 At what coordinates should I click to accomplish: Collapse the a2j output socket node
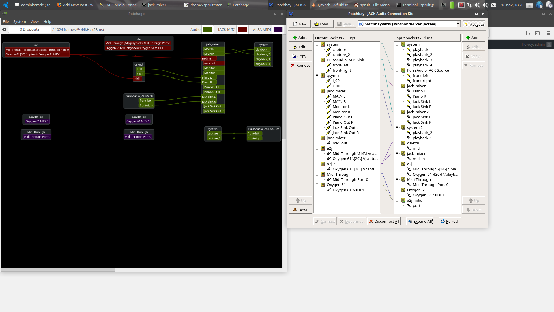[x=317, y=148]
